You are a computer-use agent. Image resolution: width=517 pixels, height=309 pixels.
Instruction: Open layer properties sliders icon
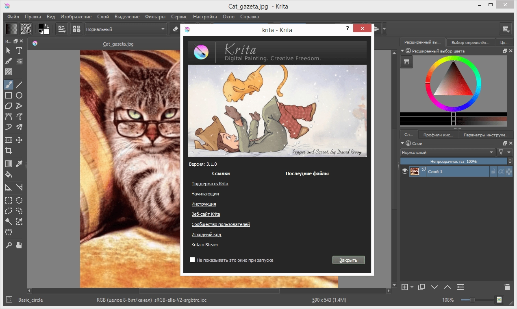pyautogui.click(x=461, y=287)
